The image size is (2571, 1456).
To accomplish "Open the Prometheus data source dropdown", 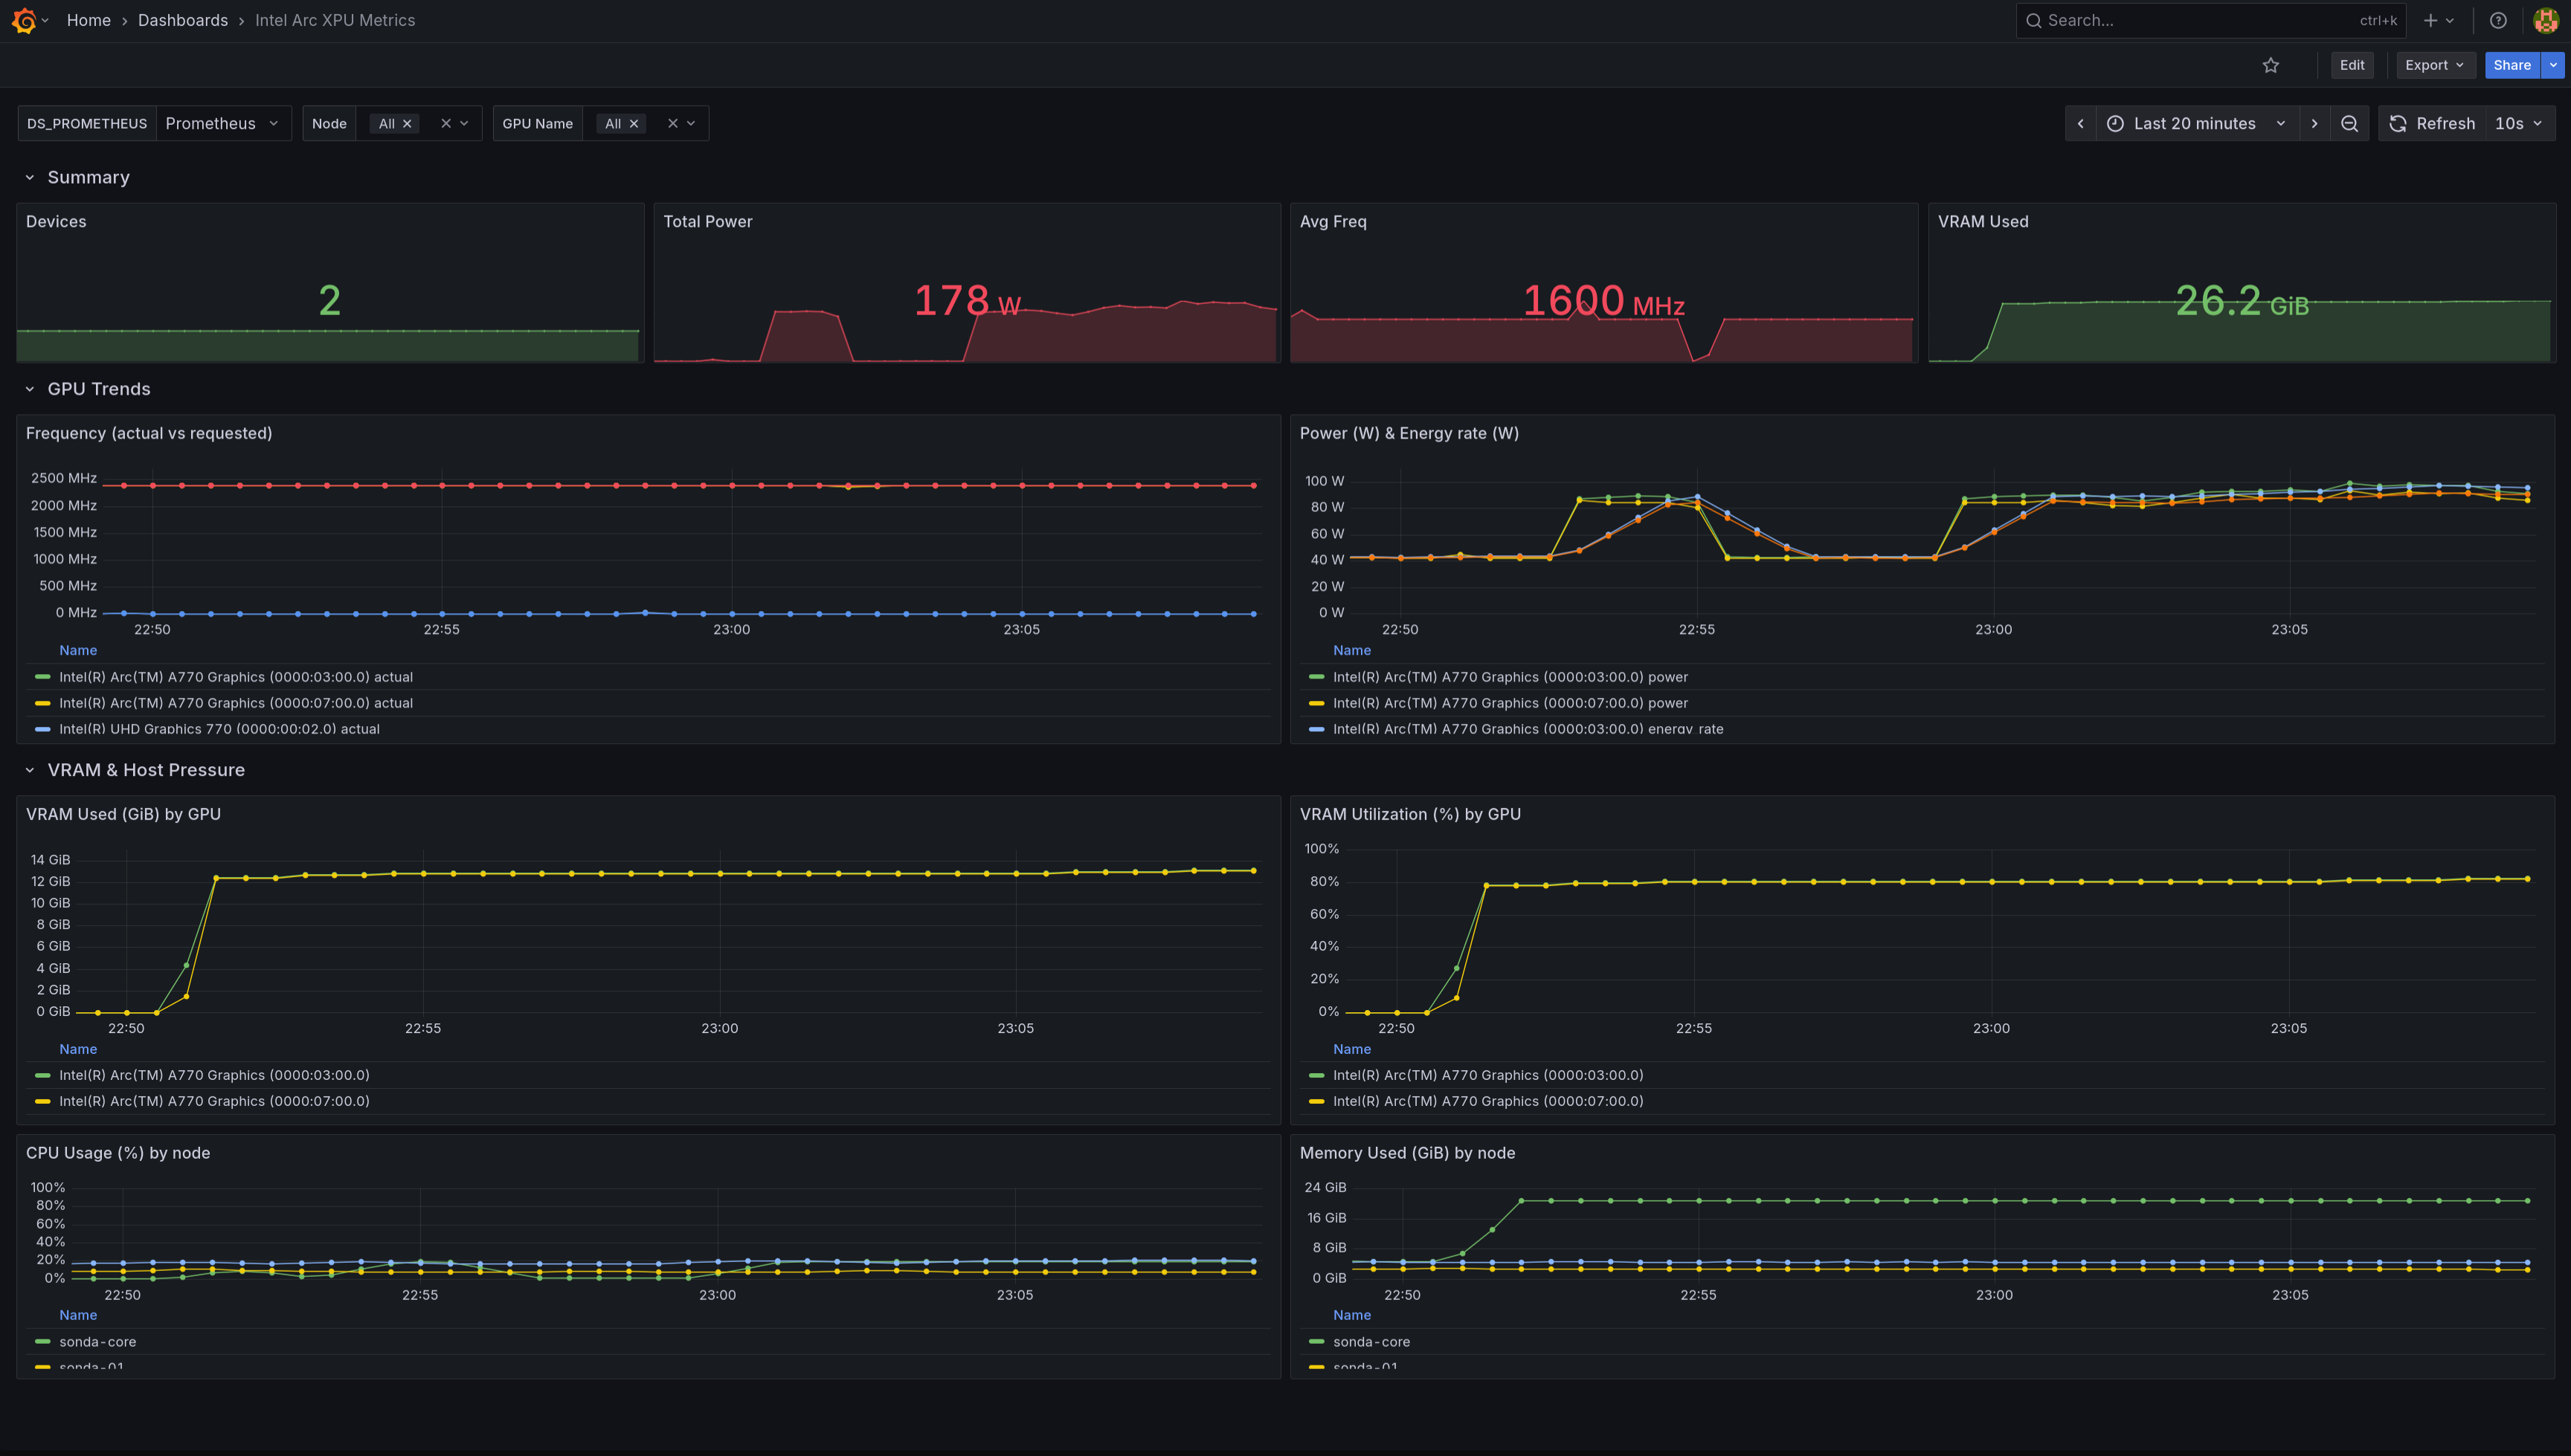I will 222,123.
